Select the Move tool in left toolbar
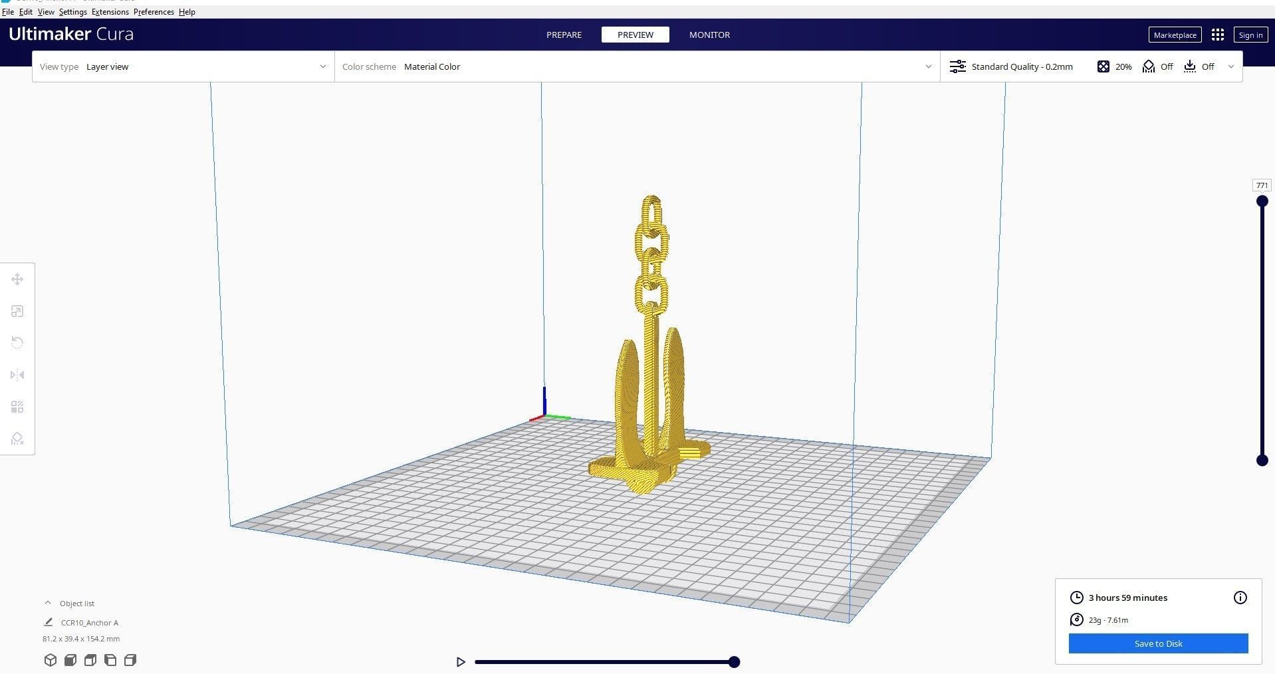 point(17,279)
